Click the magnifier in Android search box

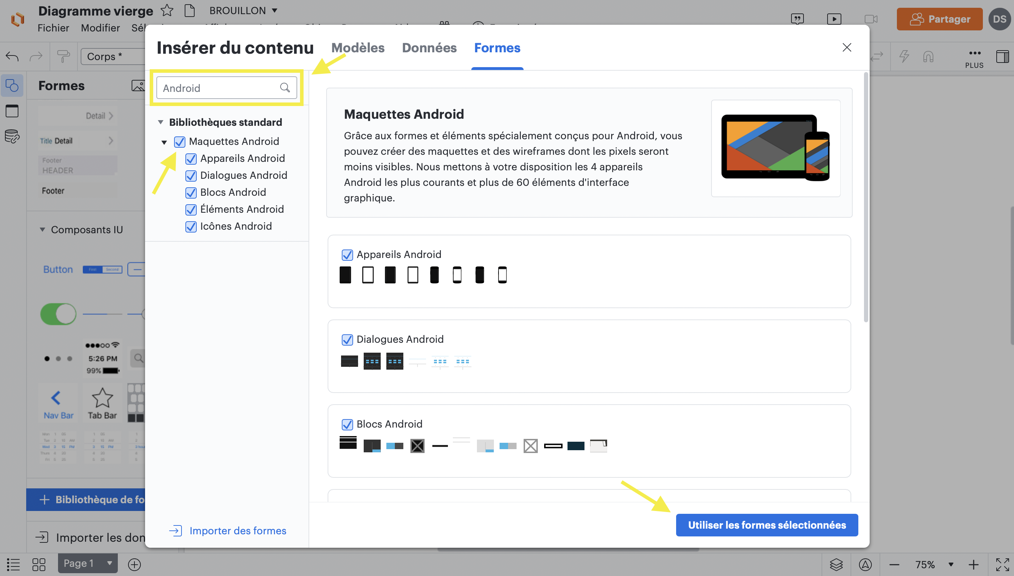point(285,87)
